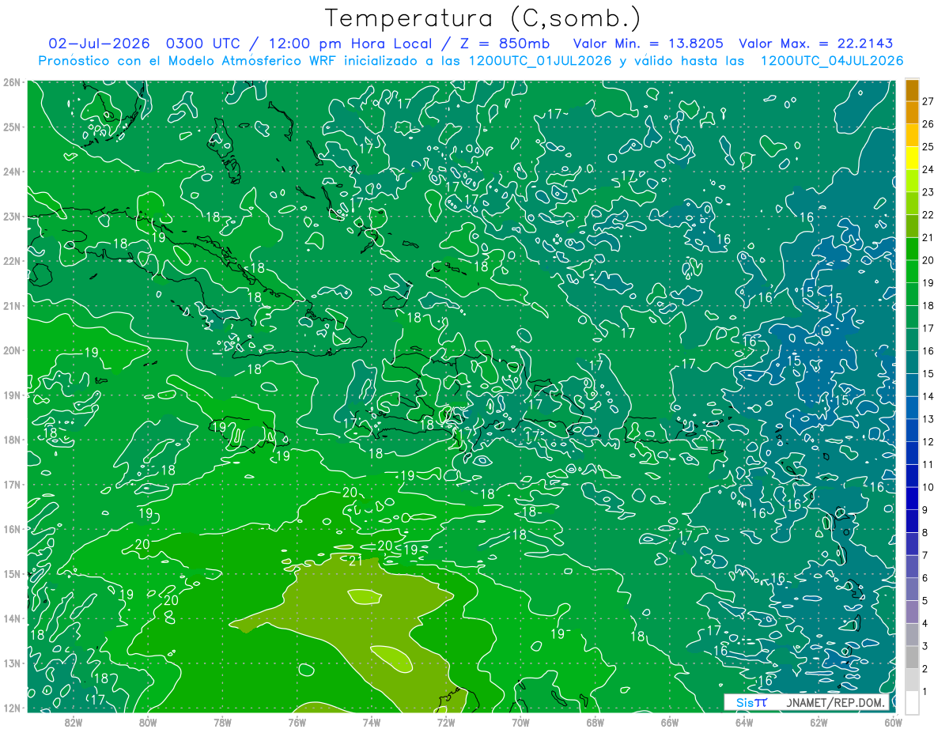Viewport: 949px width, 733px height.
Task: Click the "26N" latitude axis label
Action: 12,82
